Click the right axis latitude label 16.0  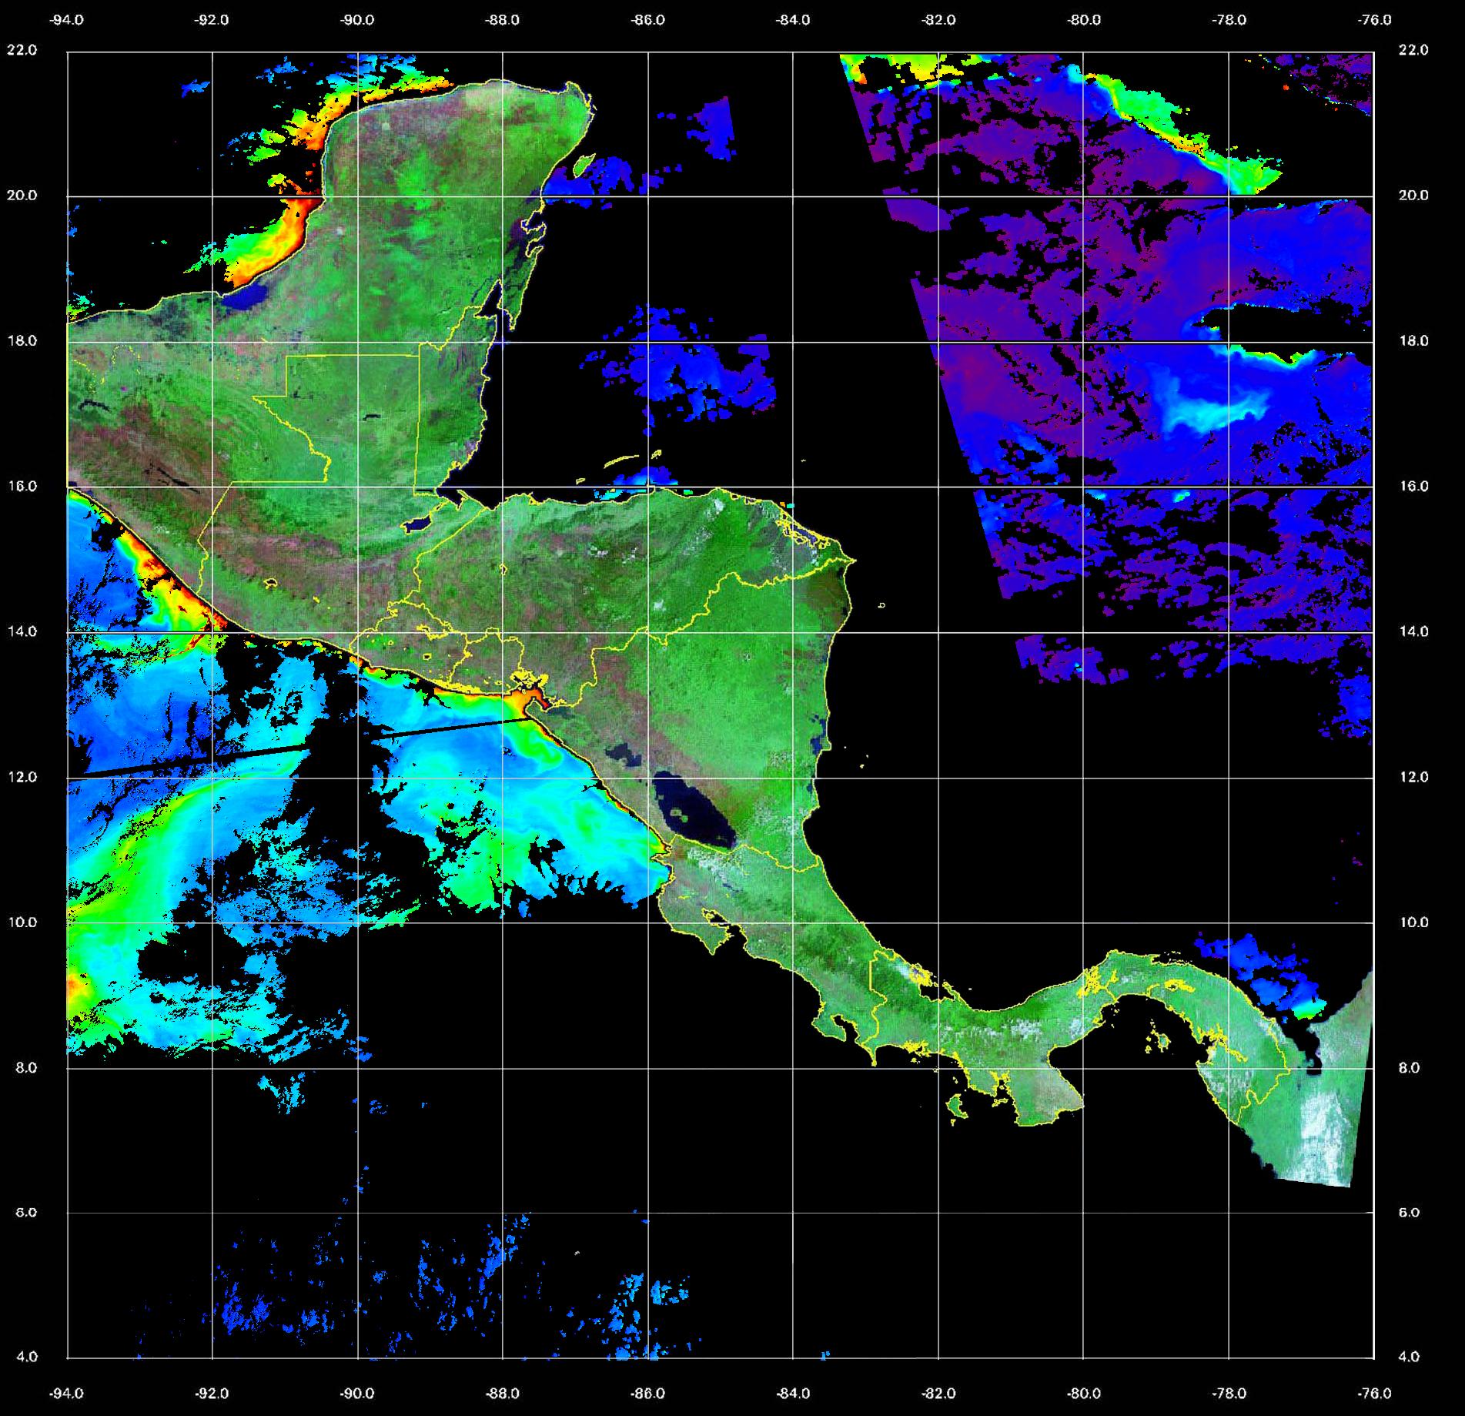click(x=1413, y=486)
